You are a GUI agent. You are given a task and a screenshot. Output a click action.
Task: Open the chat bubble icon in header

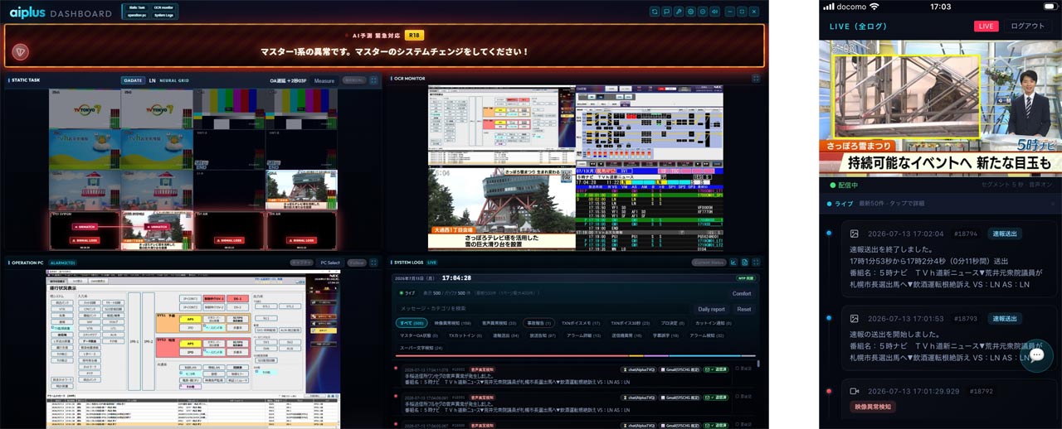click(x=667, y=12)
